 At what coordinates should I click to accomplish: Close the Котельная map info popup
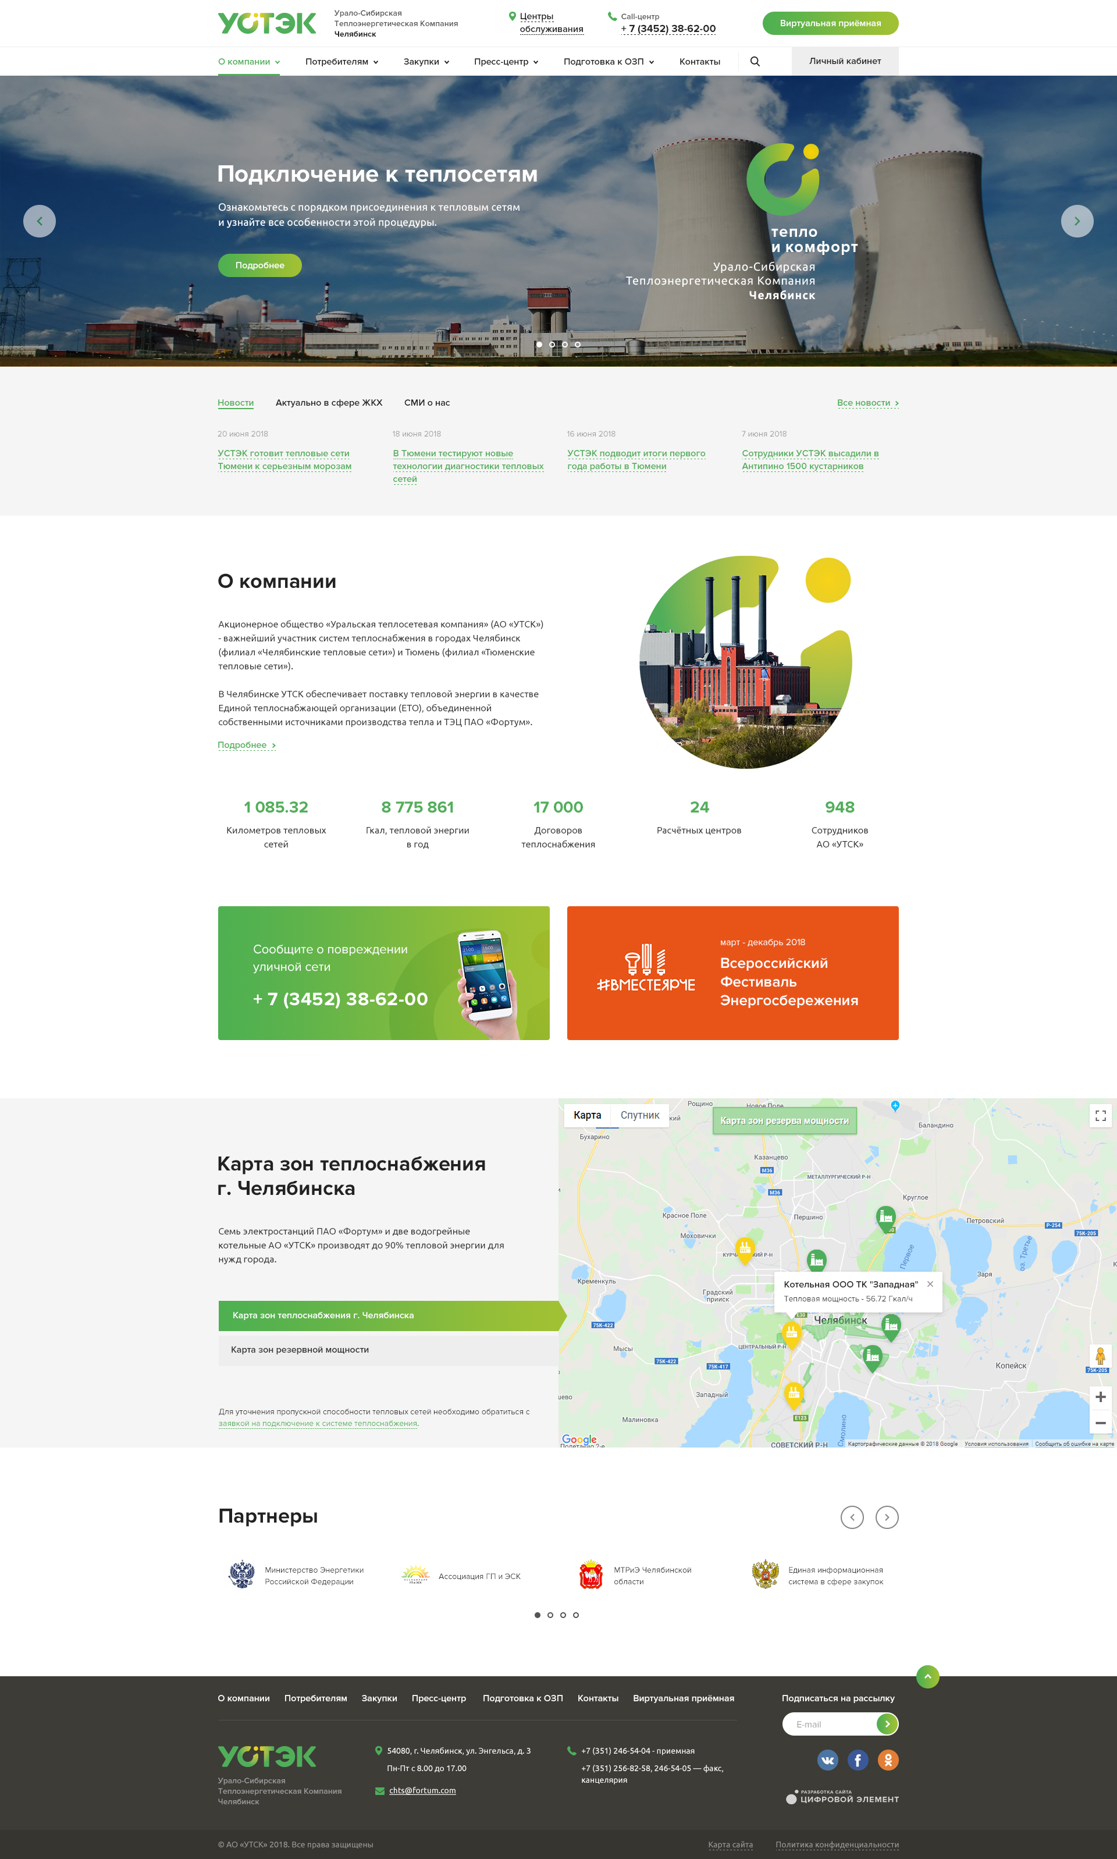pos(930,1284)
